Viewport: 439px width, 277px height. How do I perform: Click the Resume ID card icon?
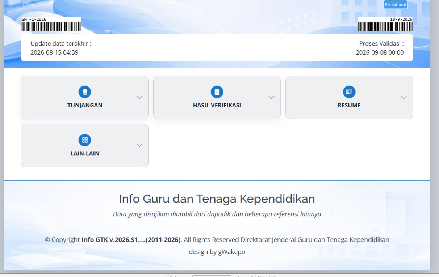pos(349,92)
